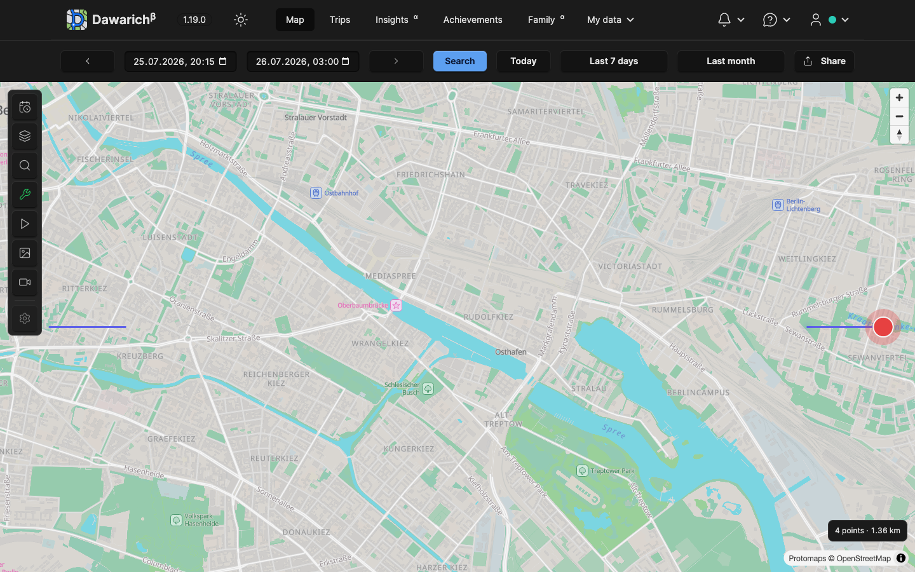Reset map bearing with the compass button

tap(899, 135)
